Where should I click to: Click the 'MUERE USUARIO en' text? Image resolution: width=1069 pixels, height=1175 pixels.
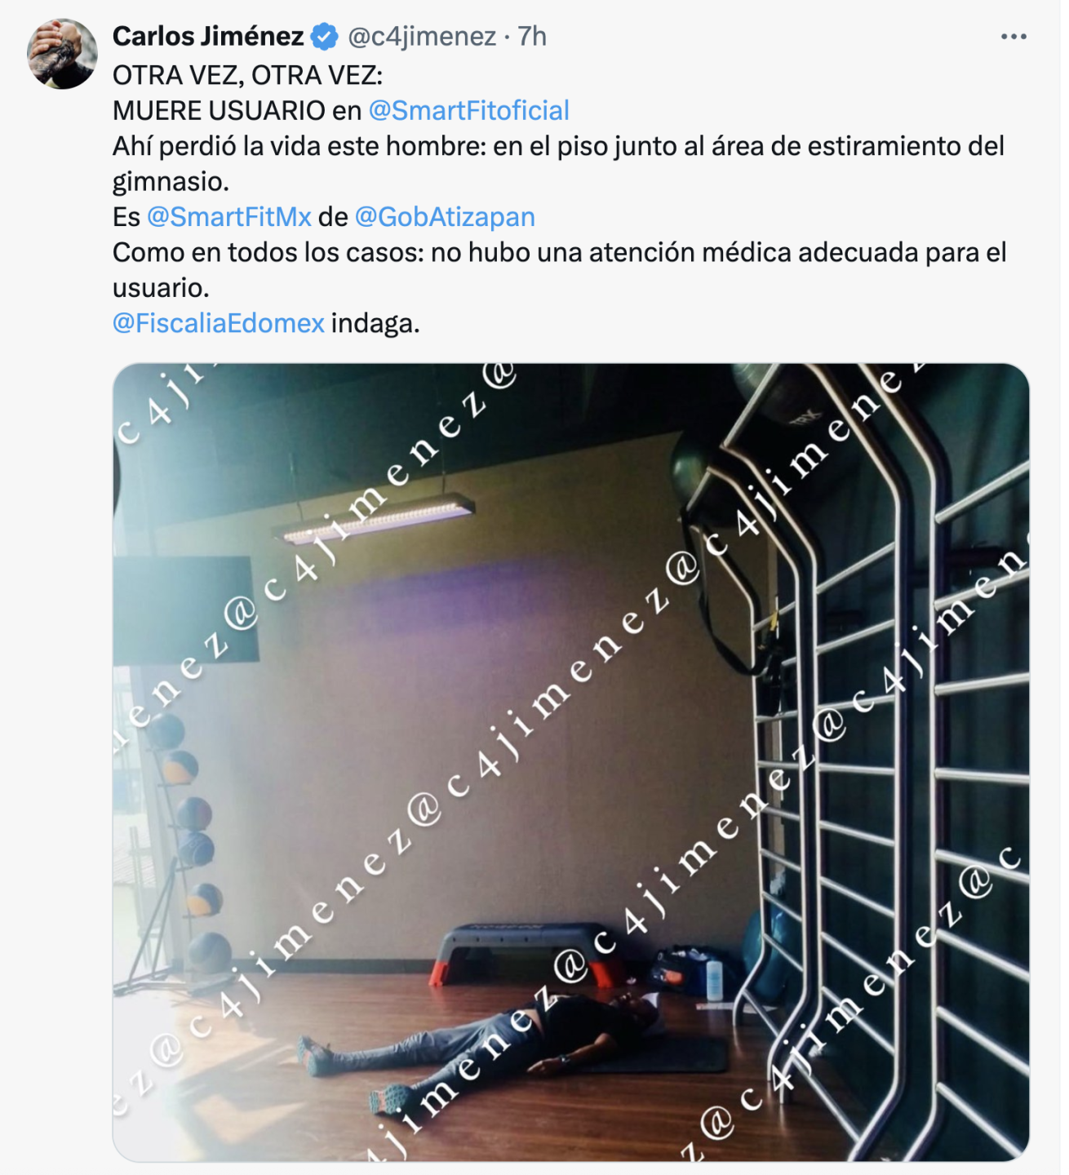tap(237, 110)
